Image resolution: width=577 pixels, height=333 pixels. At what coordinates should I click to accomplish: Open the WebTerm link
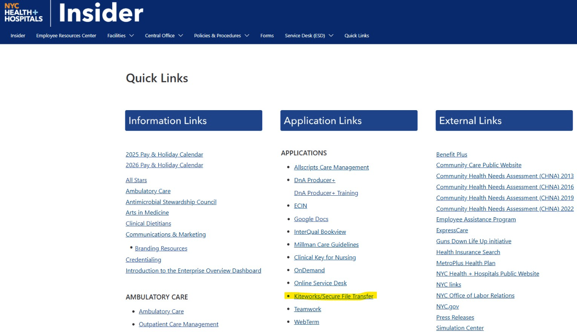(306, 322)
